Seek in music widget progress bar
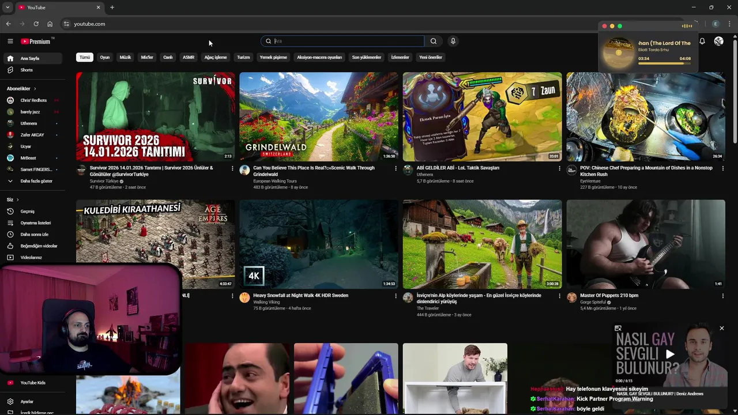Screen dimensions: 738x415 (x=664, y=63)
